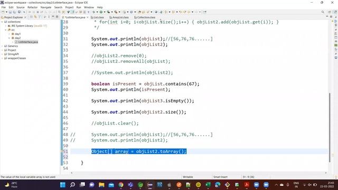
Task: Select ListInterface.java in the project tree
Action: coord(26,42)
